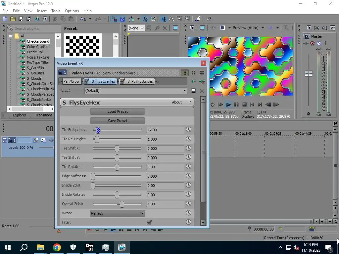
Task: Open the auto ripple mode dropdown arrow
Action: (138, 19)
